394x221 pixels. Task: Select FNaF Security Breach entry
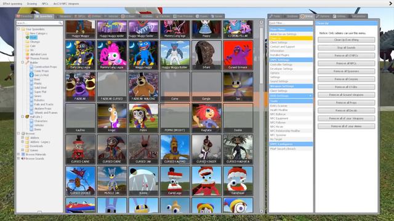pos(291,149)
